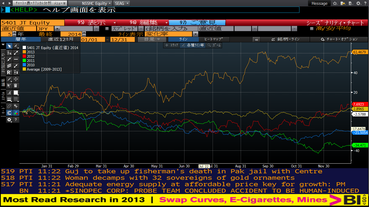Open the text annotation 'A' tool

pyautogui.click(x=9, y=93)
